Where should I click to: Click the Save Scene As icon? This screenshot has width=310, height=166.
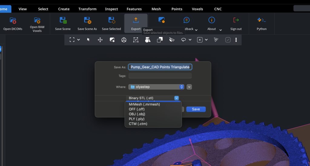[x=87, y=21]
